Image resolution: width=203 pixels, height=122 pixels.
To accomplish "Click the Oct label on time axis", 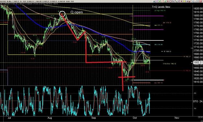I will pos(135,118).
